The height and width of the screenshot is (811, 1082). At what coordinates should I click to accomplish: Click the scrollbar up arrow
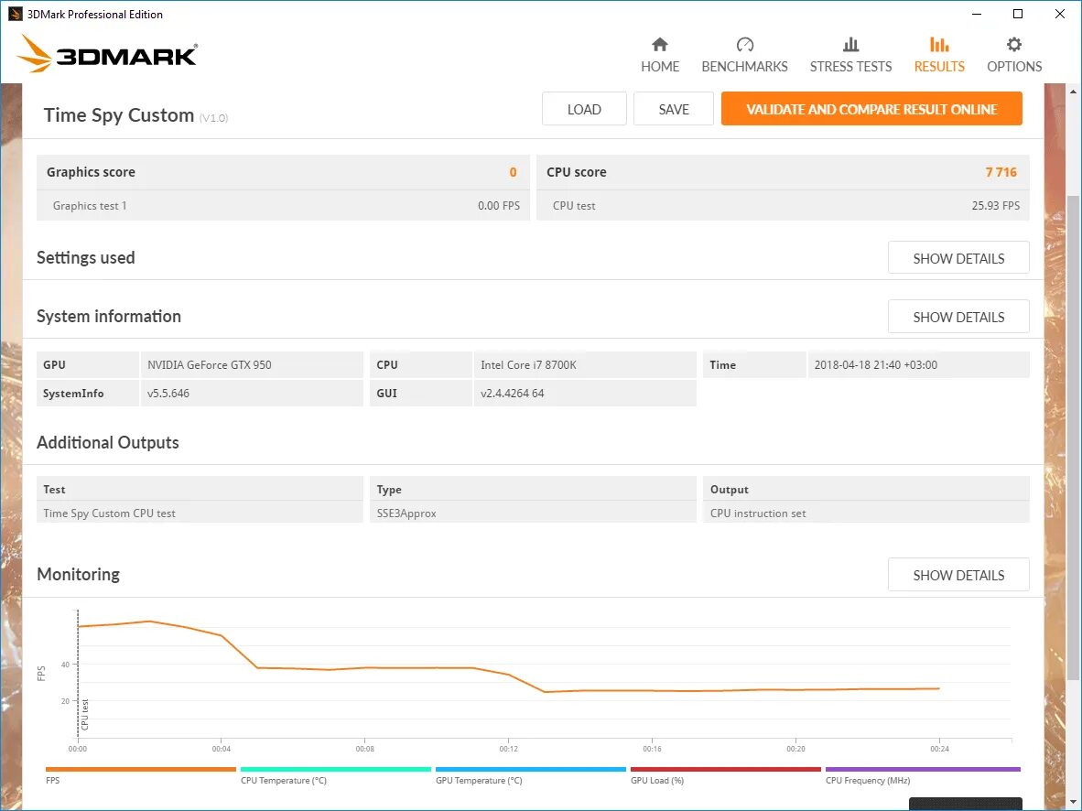click(x=1073, y=92)
